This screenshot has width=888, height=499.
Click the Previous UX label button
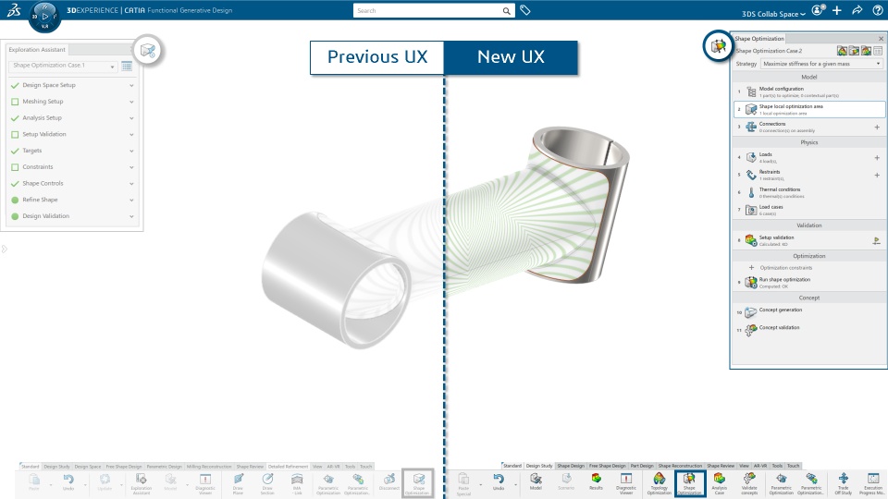377,57
